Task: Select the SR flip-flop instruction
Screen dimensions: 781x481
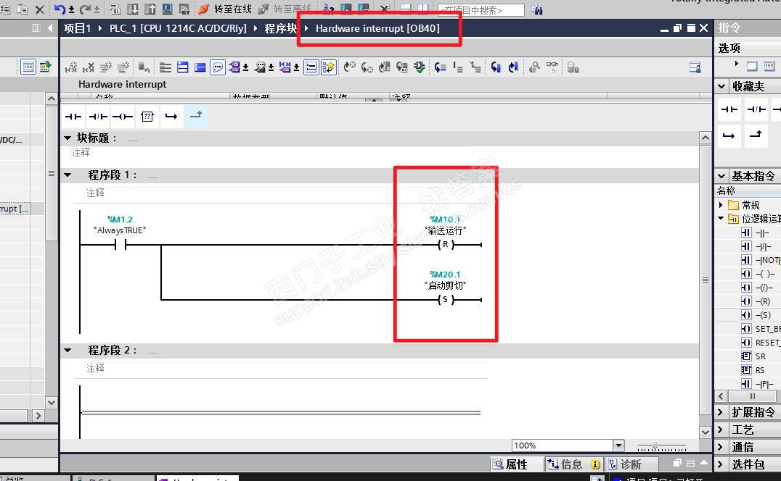Action: 753,356
